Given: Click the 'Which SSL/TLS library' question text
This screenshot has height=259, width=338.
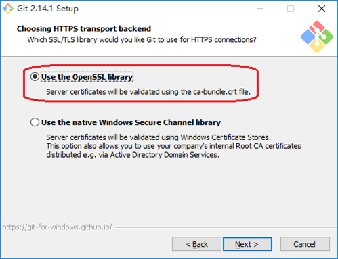Looking at the screenshot, I should tap(142, 40).
